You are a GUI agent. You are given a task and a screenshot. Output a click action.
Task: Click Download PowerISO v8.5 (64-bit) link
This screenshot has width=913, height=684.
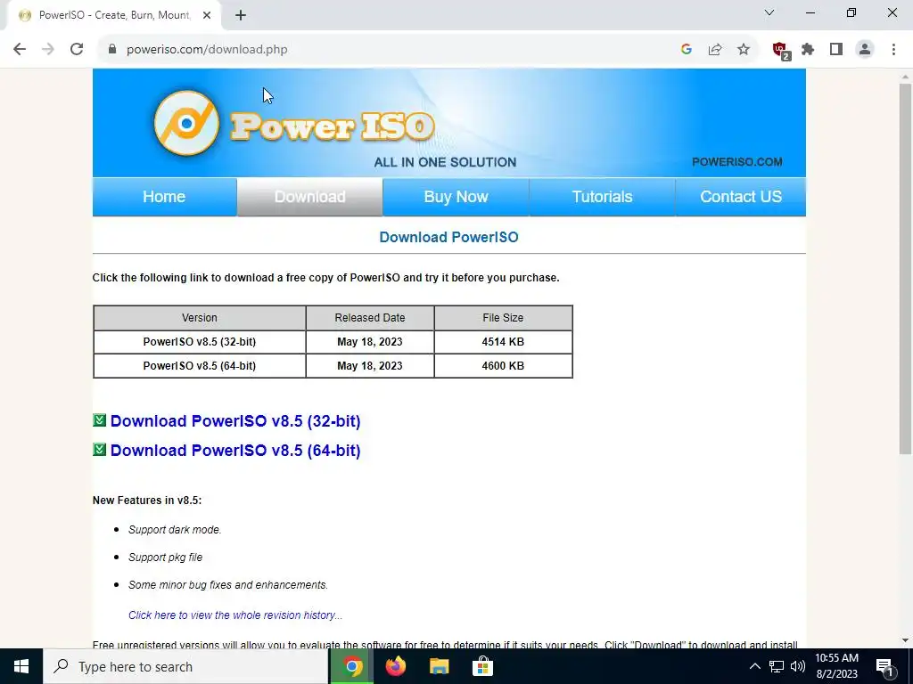(x=235, y=450)
